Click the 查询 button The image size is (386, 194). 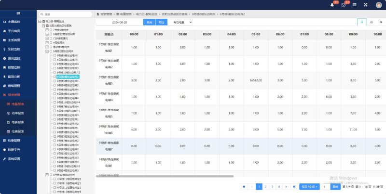pyautogui.click(x=150, y=22)
